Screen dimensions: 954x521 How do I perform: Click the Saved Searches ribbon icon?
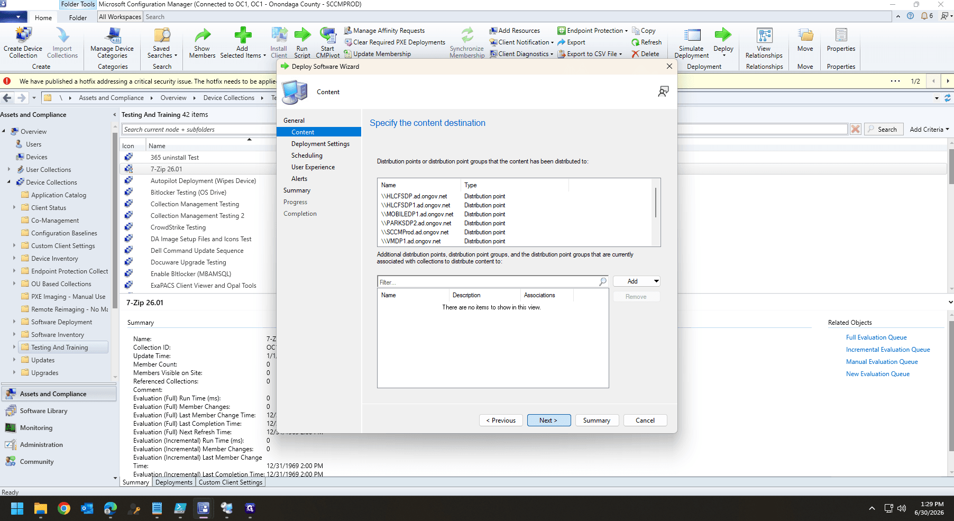click(162, 42)
